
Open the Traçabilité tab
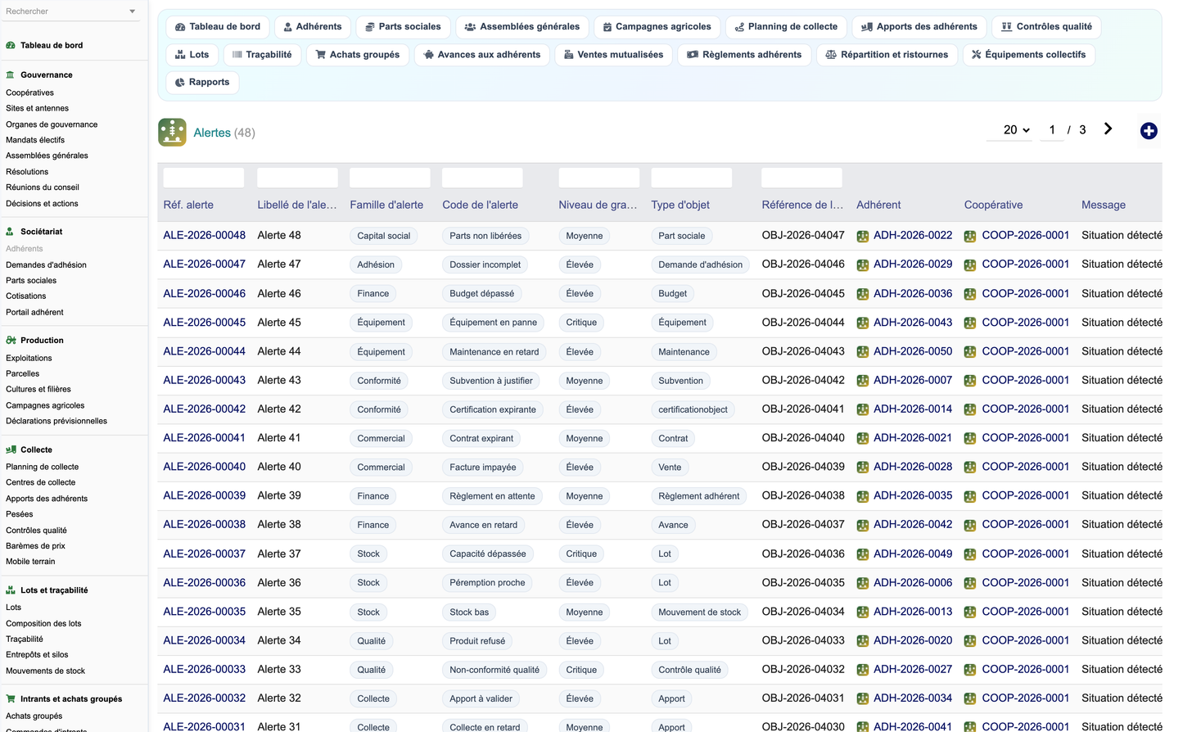coord(262,55)
